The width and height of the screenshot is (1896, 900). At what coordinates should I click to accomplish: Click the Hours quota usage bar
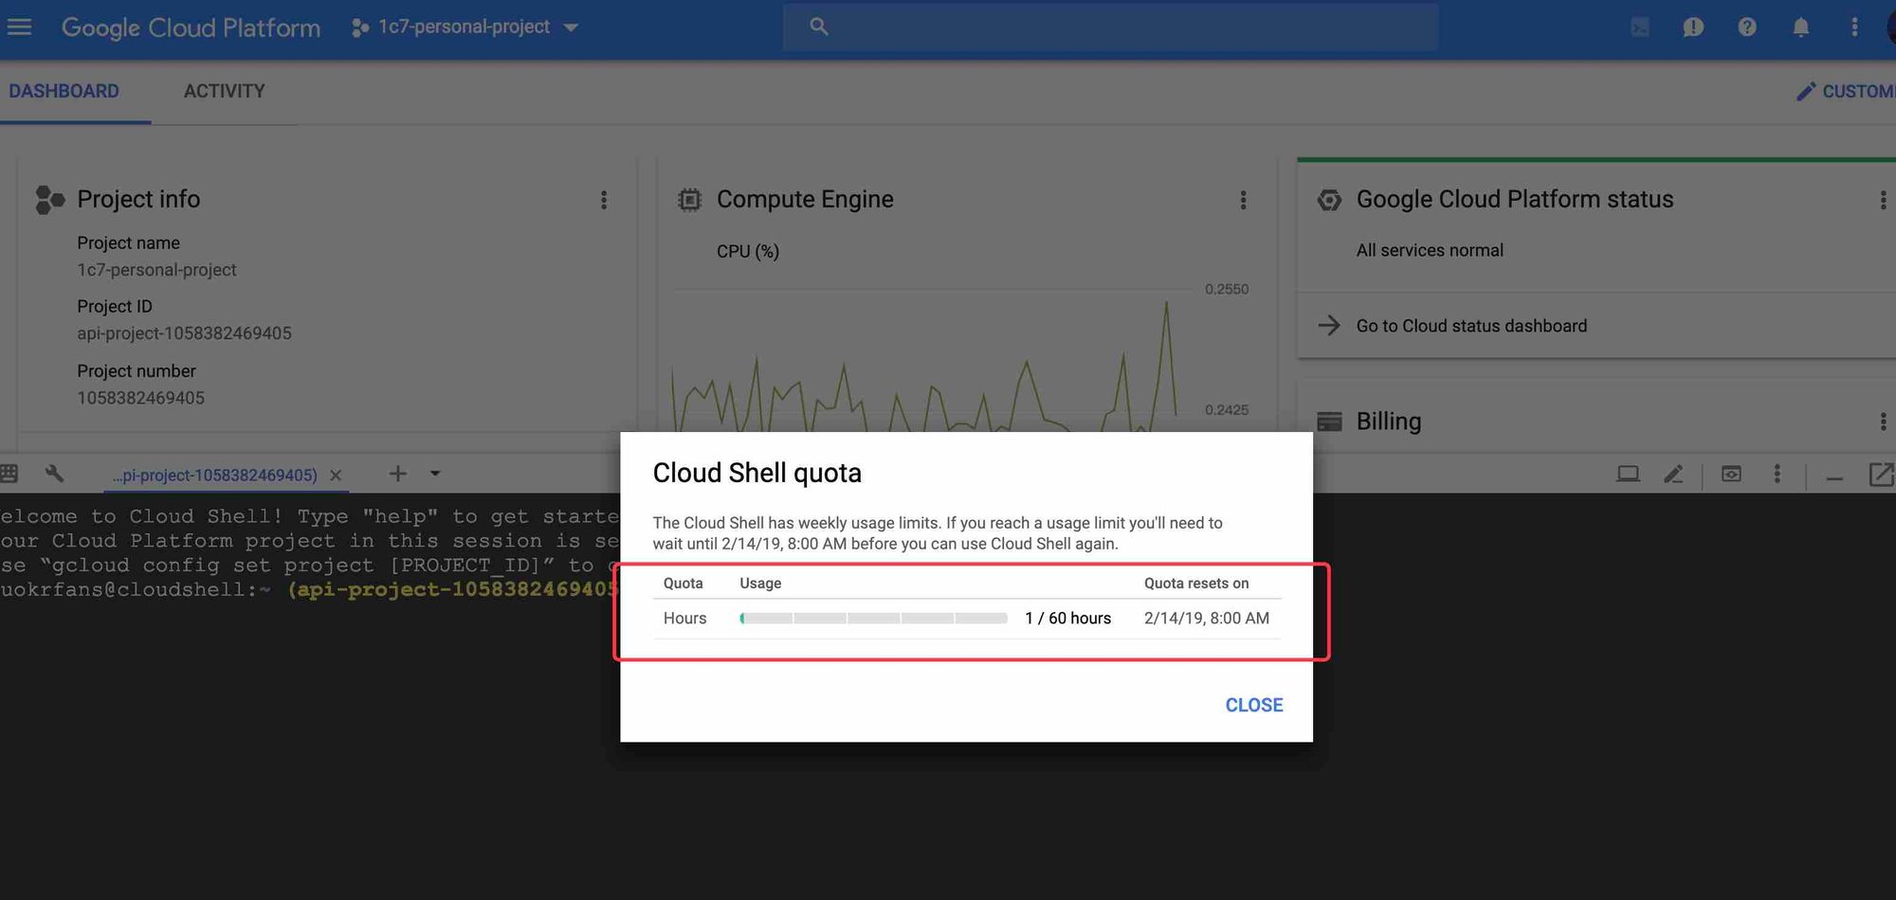click(873, 619)
